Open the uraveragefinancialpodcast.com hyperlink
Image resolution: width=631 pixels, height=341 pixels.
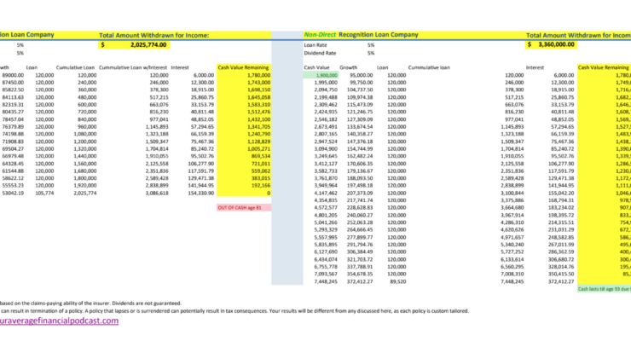pos(59,321)
